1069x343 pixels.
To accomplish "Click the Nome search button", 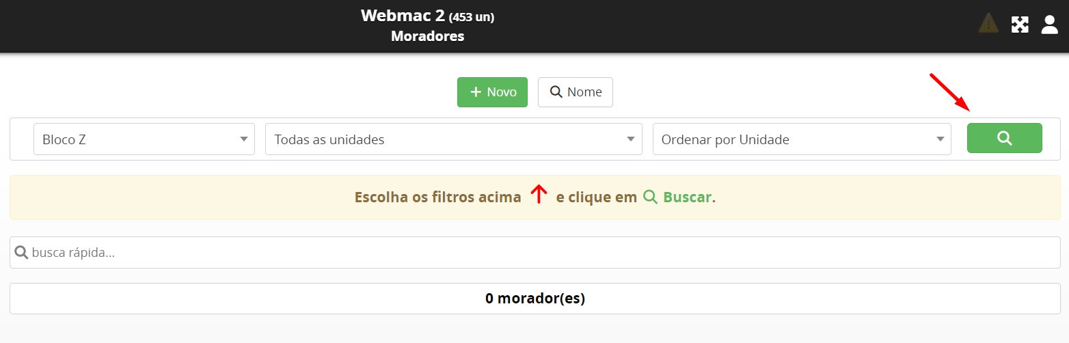I will (576, 92).
